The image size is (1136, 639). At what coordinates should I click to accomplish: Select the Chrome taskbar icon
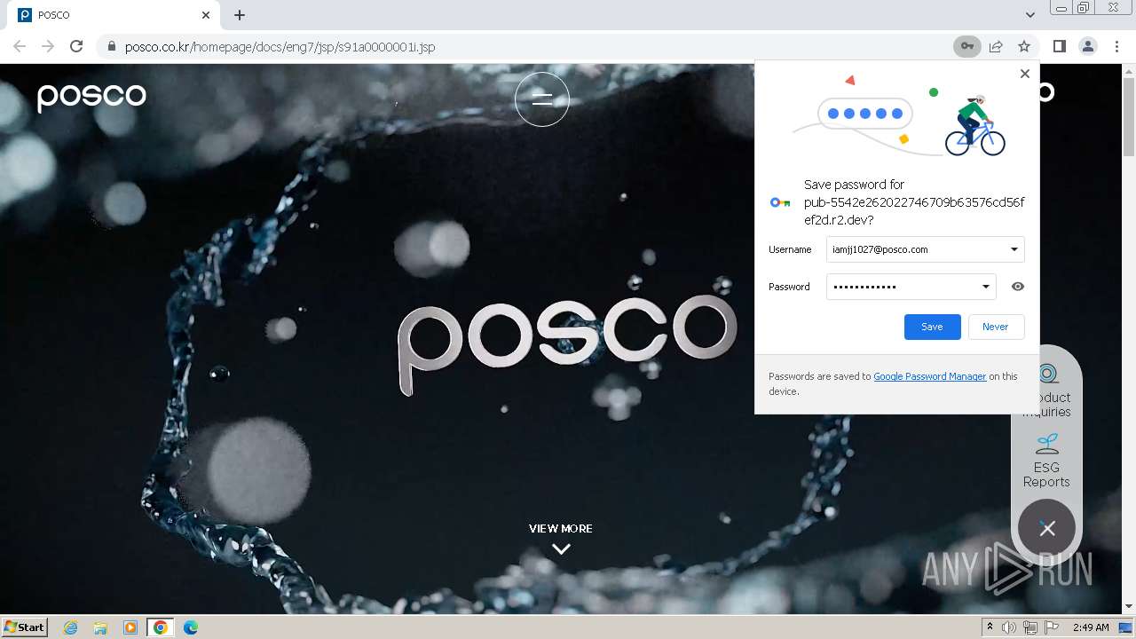pyautogui.click(x=161, y=627)
